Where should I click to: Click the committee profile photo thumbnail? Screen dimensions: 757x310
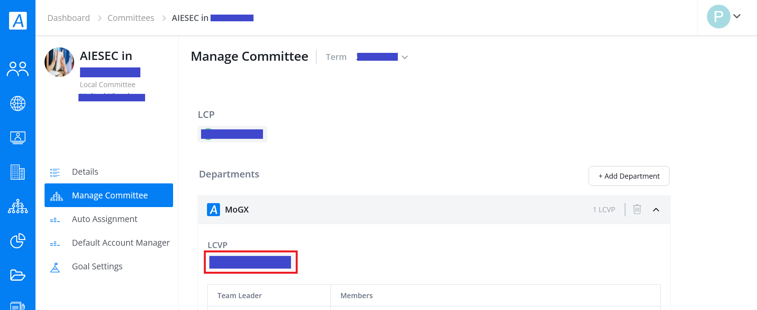[60, 62]
